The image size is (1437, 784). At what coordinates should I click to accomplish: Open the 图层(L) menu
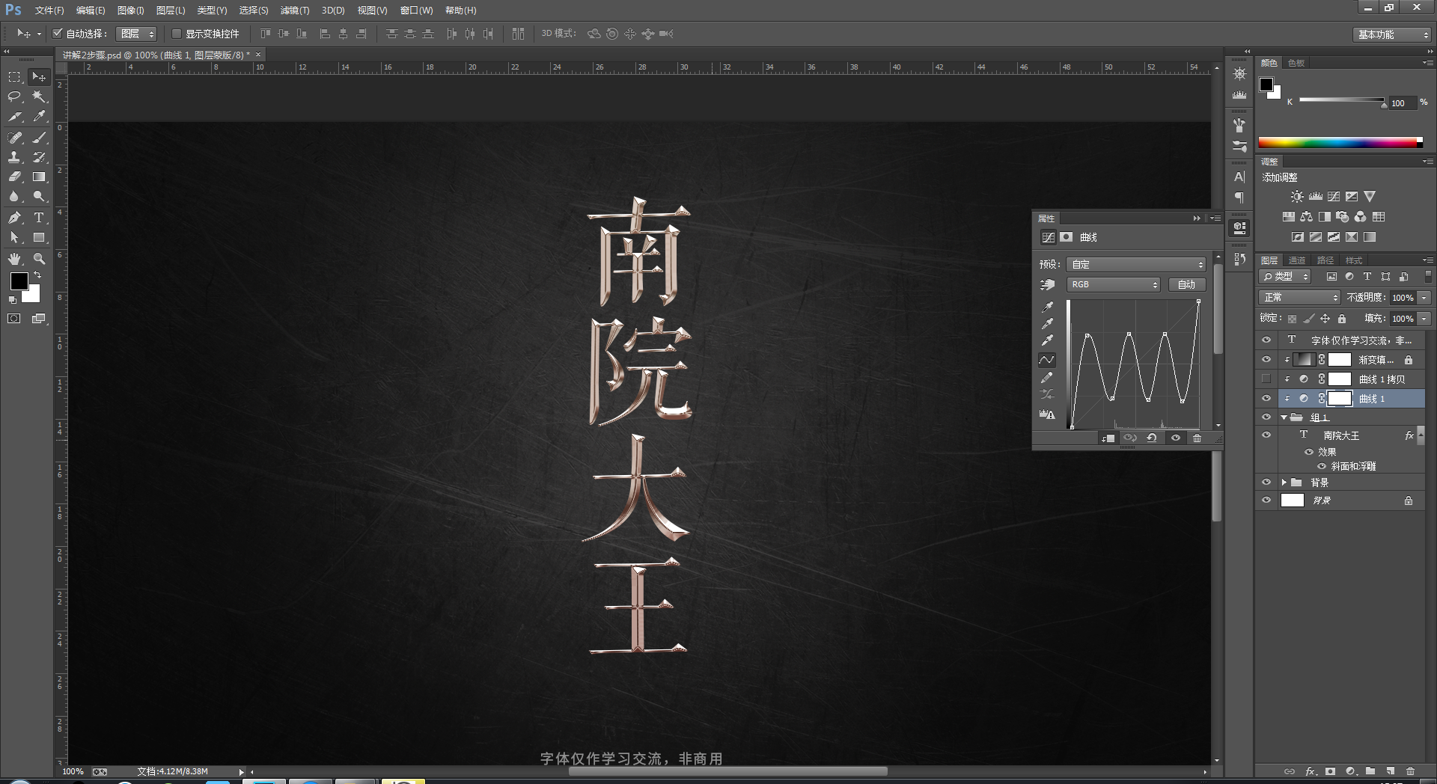pos(171,10)
